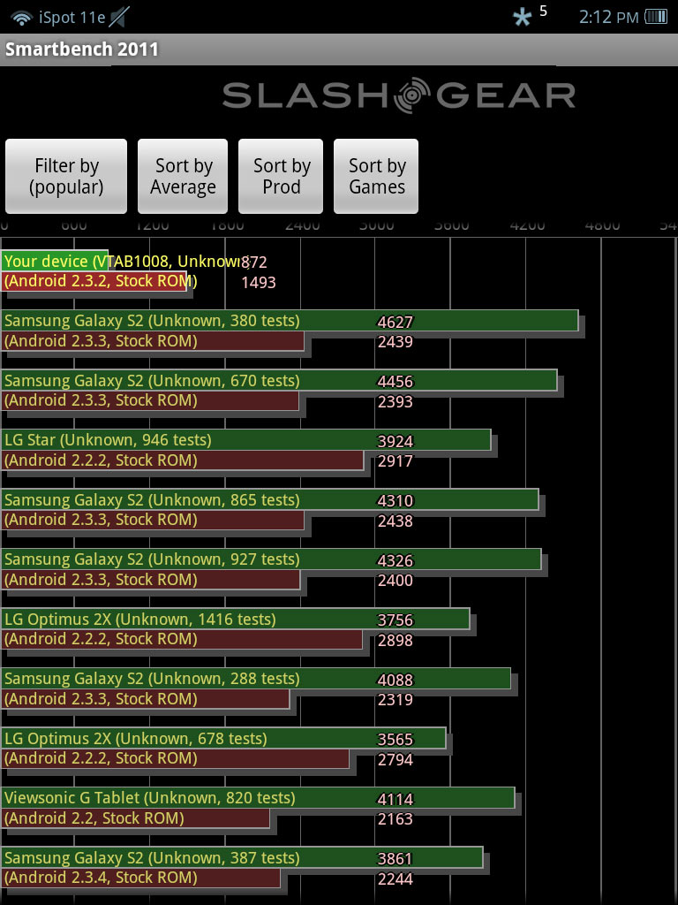Tap the Smartbench 2011 title bar
The width and height of the screenshot is (678, 905).
click(x=339, y=49)
